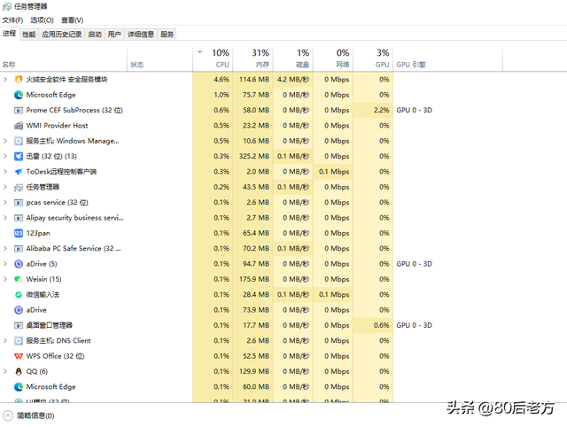Sort by the 网络 column header
Screen dimensions: 567x427
coord(333,59)
